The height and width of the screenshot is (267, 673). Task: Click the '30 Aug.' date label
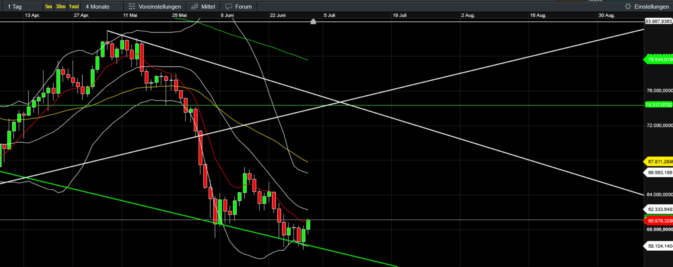click(606, 15)
